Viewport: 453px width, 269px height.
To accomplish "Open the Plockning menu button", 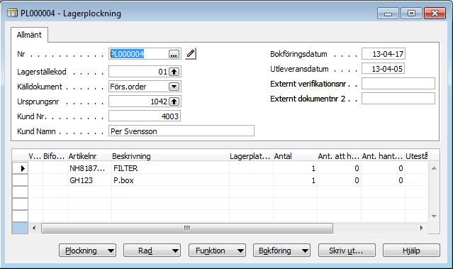I will click(x=87, y=251).
